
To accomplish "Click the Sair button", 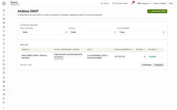I will tap(171, 3).
